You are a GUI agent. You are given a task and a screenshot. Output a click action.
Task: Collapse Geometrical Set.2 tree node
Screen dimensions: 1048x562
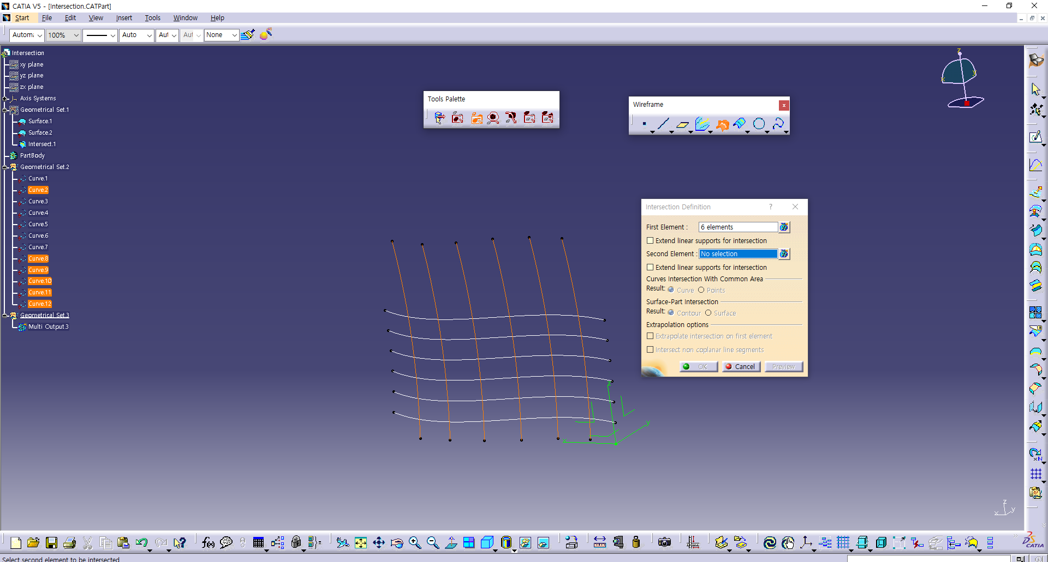point(5,167)
